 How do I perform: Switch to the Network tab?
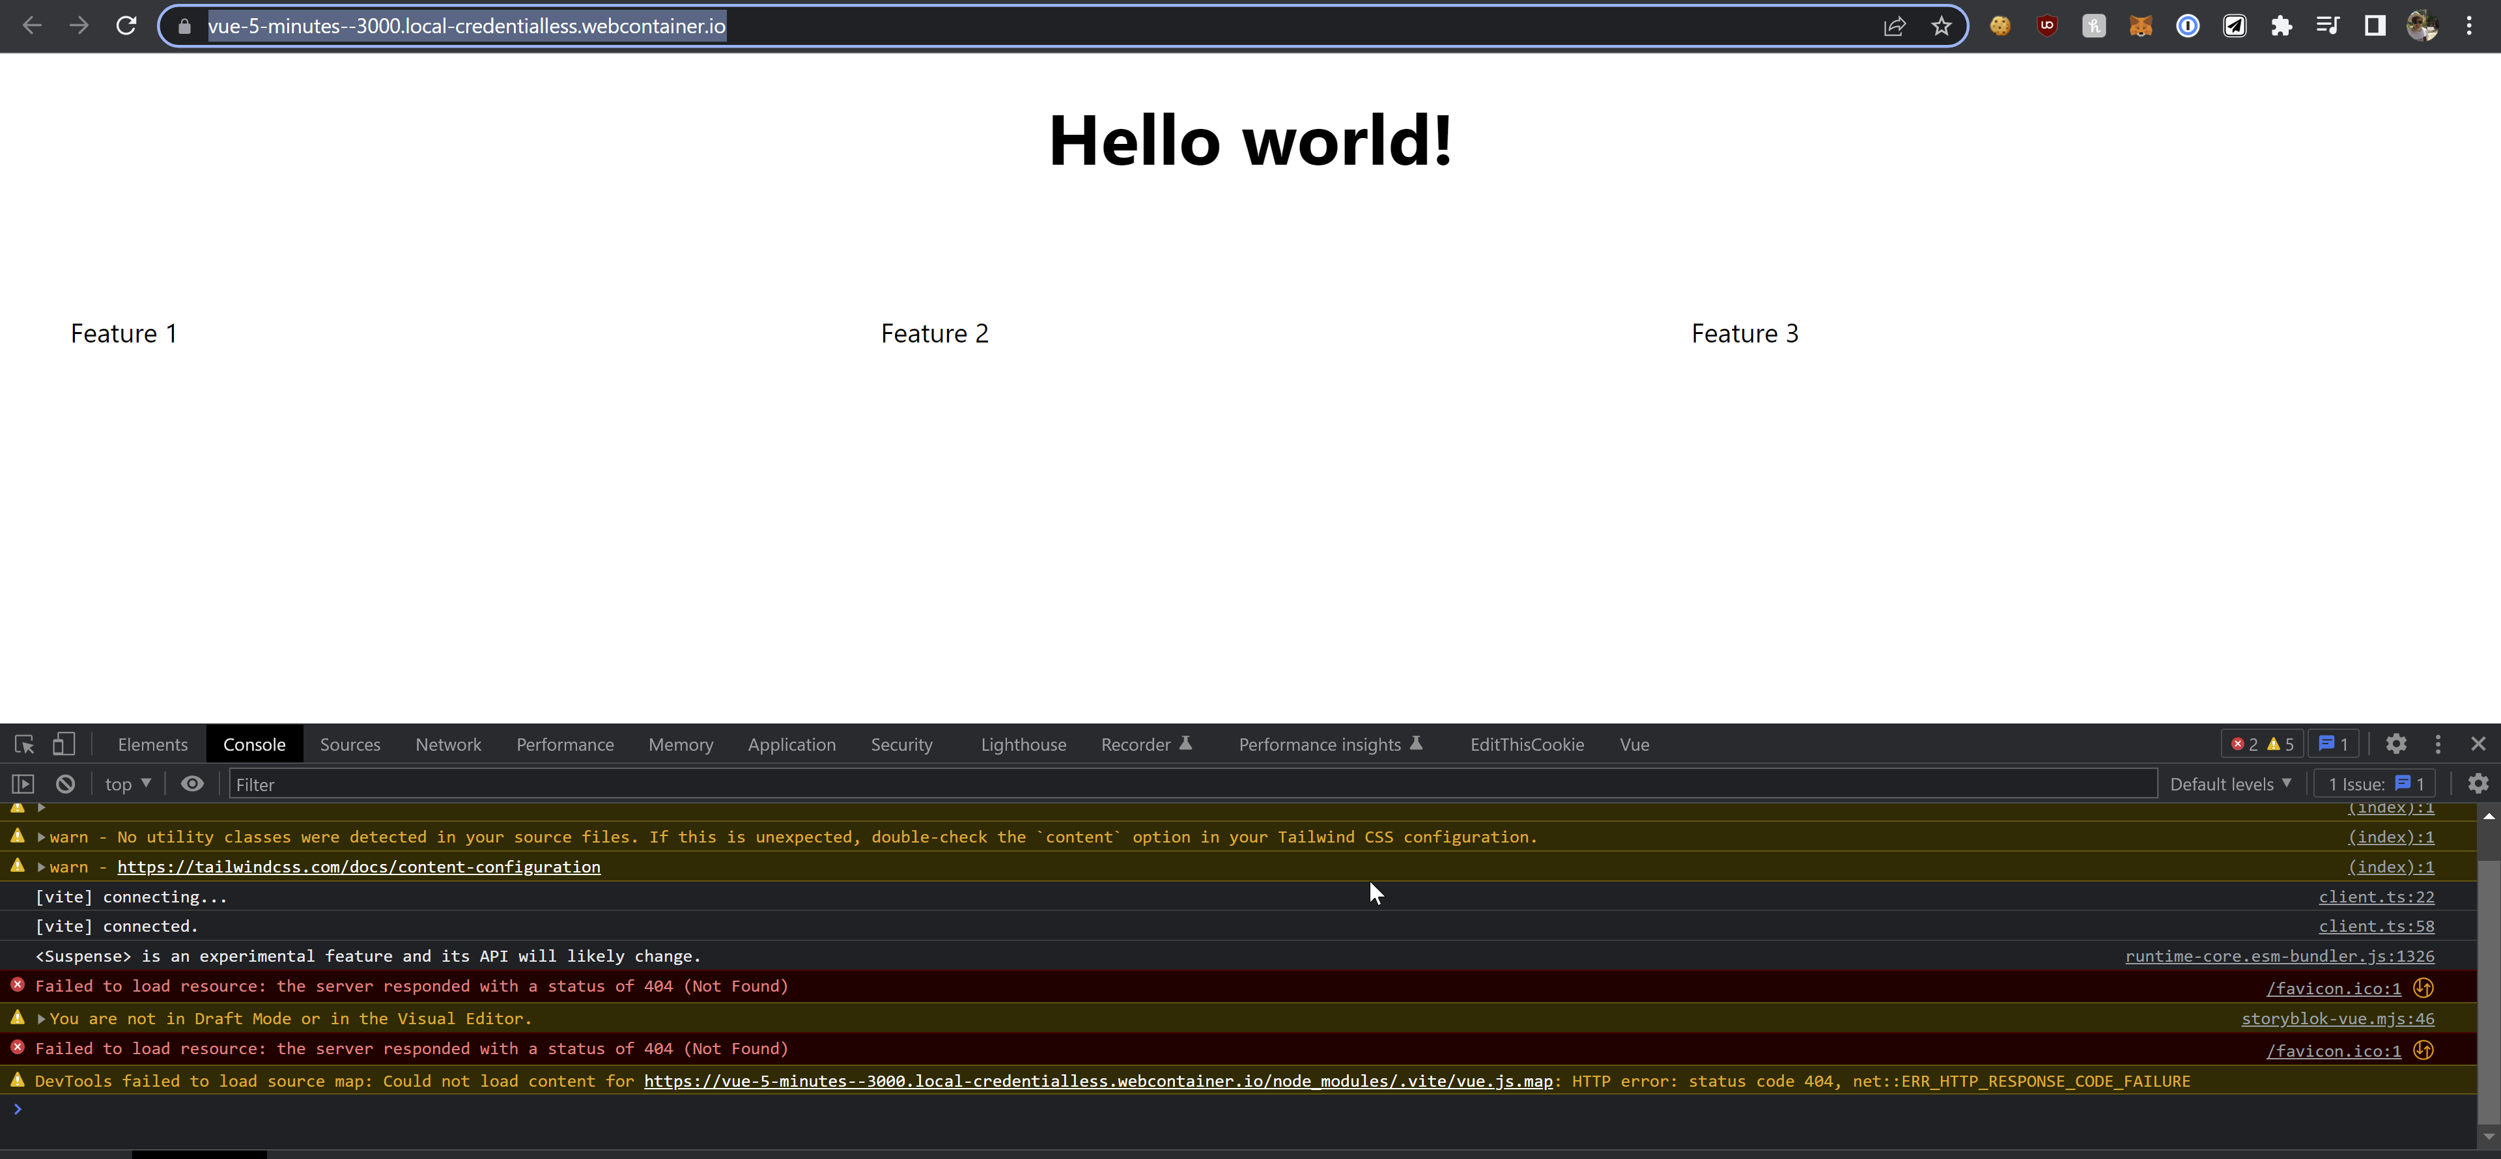447,744
